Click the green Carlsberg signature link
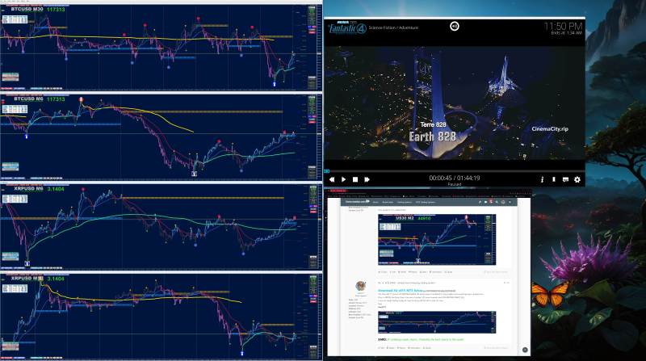This screenshot has height=361, width=646. pyautogui.click(x=426, y=339)
